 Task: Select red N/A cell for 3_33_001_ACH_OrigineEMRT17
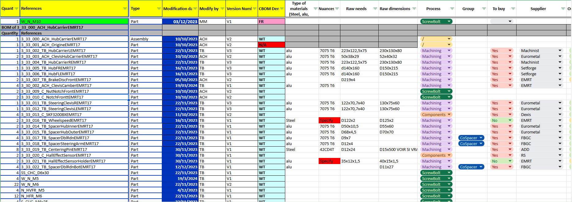271,45
